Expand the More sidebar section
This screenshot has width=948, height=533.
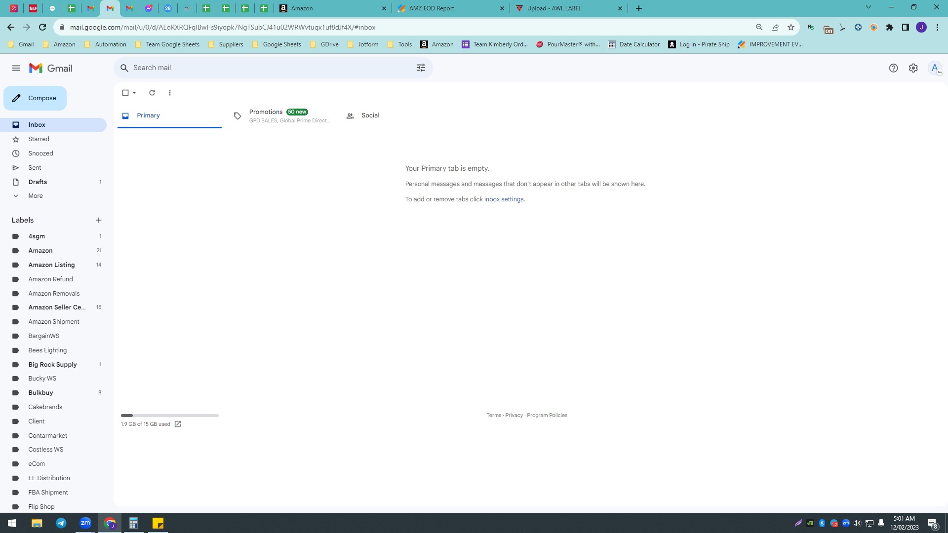53,196
